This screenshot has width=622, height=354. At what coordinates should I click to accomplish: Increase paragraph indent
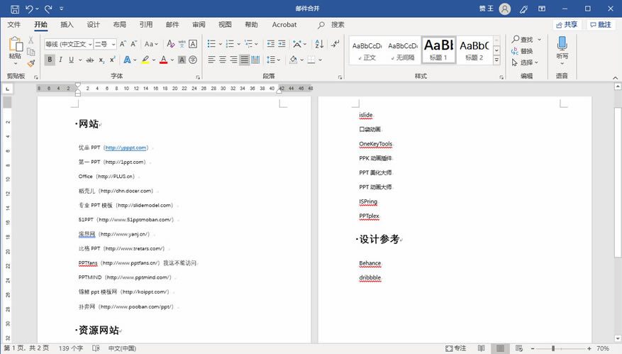click(282, 44)
